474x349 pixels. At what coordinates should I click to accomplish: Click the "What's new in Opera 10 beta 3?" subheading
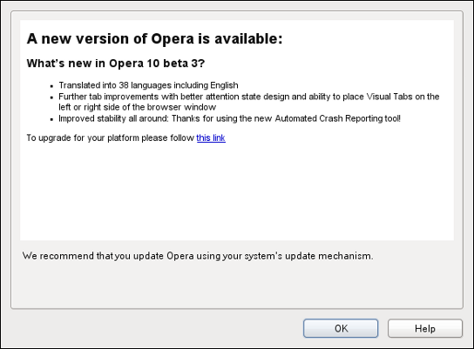pyautogui.click(x=116, y=63)
